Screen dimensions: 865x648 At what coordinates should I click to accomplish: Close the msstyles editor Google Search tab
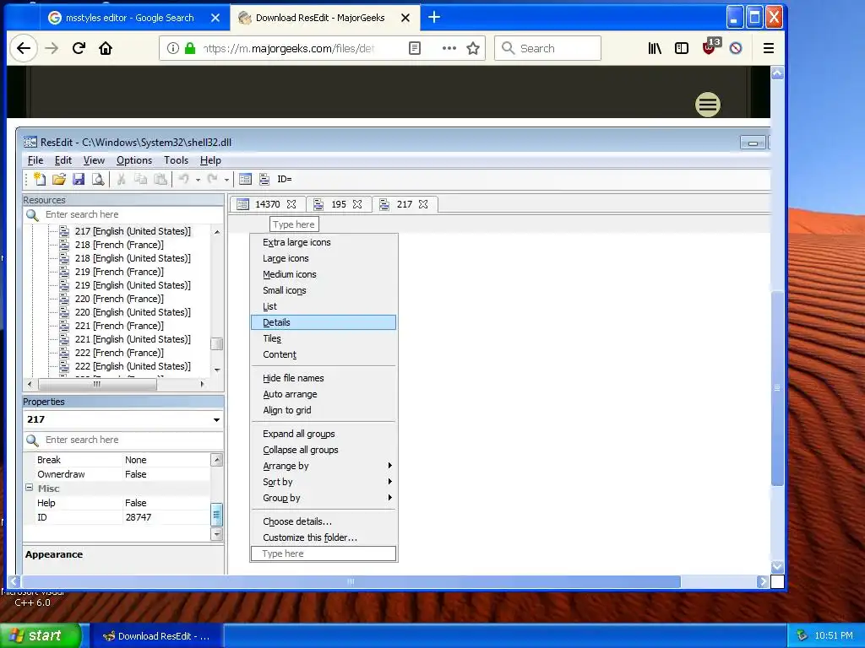215,18
